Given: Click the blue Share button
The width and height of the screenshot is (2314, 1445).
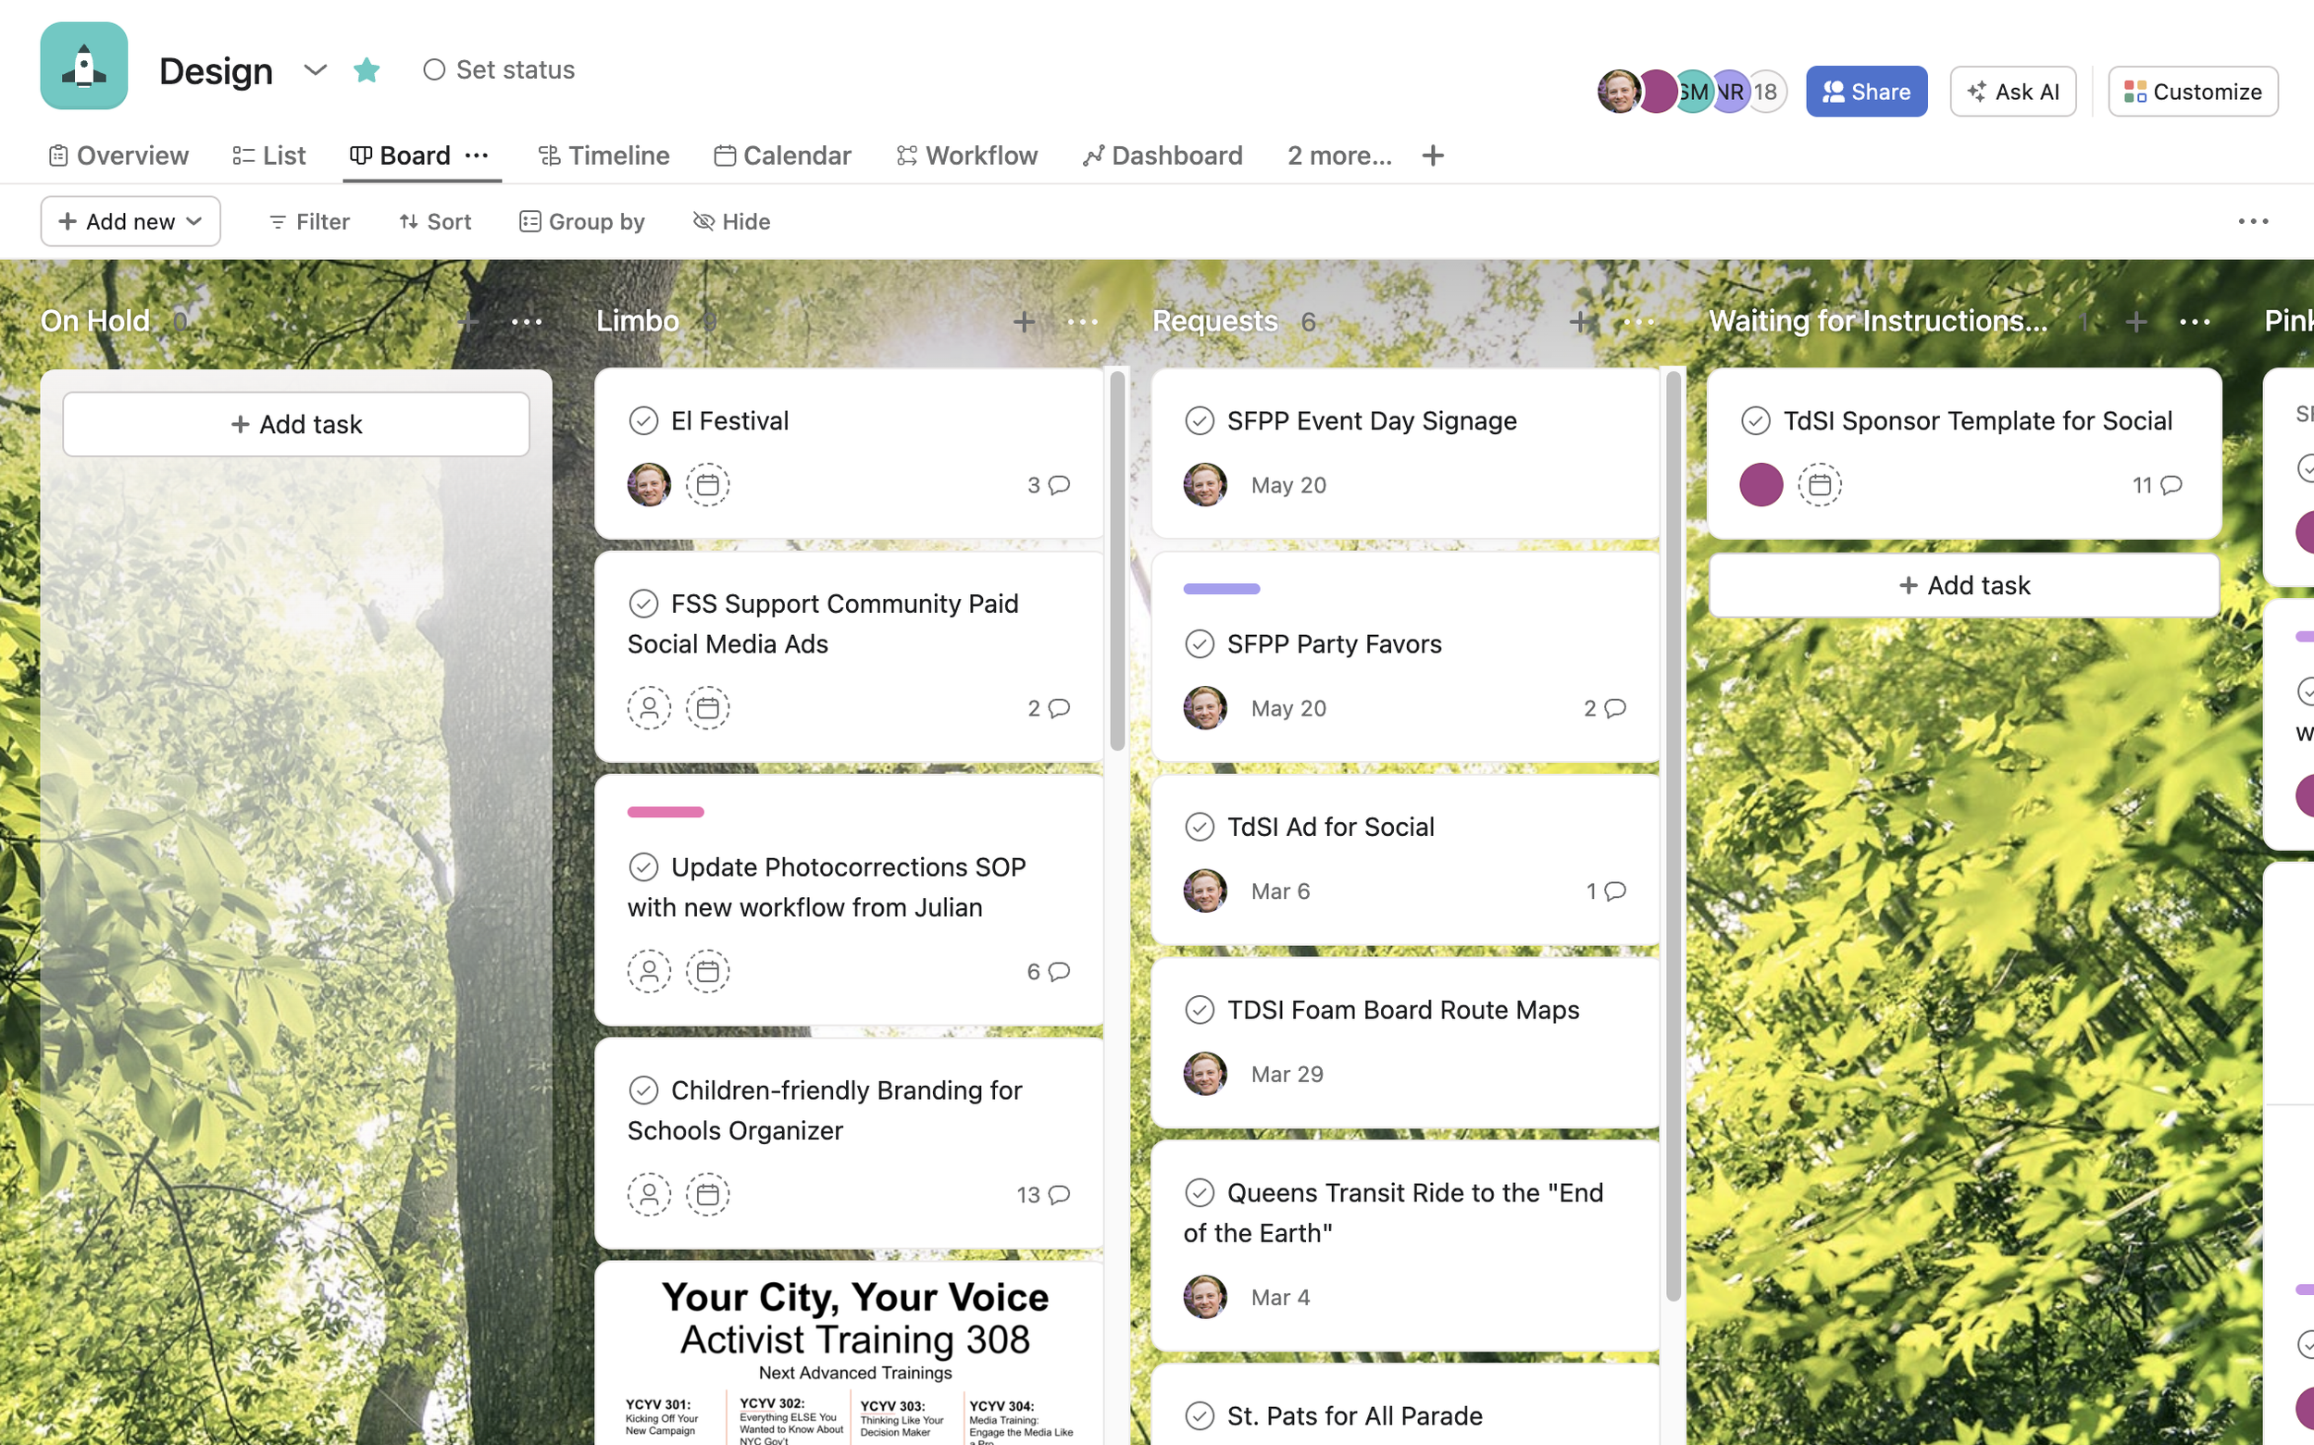Looking at the screenshot, I should coord(1865,92).
